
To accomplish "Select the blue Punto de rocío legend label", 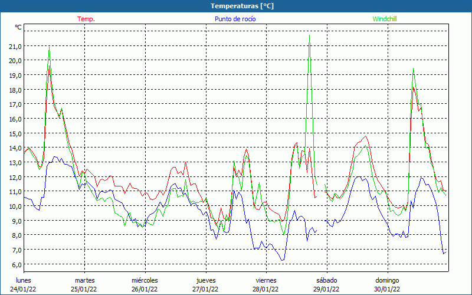I will 235,19.
